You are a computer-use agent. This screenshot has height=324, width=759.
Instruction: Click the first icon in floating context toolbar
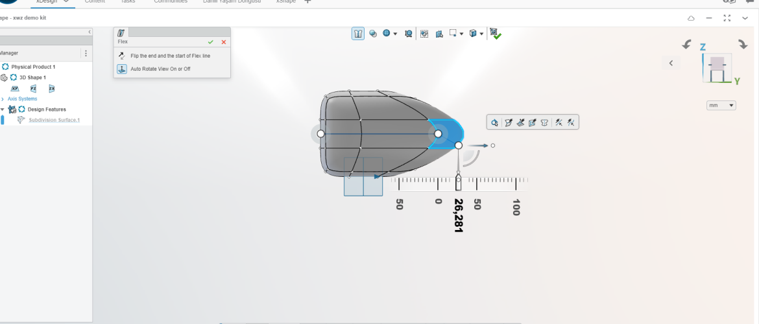coord(494,122)
